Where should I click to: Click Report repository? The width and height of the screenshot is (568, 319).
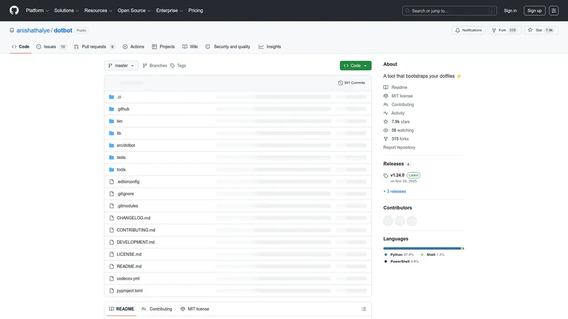[x=399, y=147]
